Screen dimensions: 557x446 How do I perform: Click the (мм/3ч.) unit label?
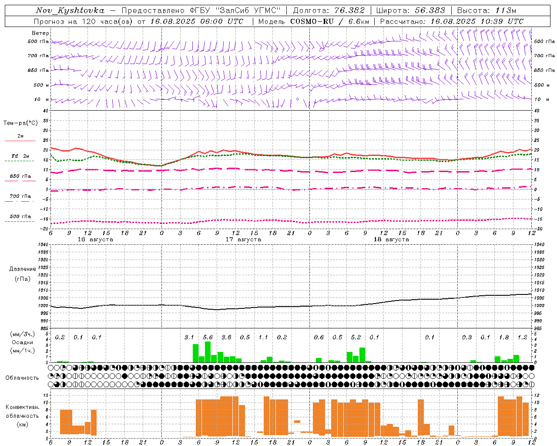click(x=23, y=334)
